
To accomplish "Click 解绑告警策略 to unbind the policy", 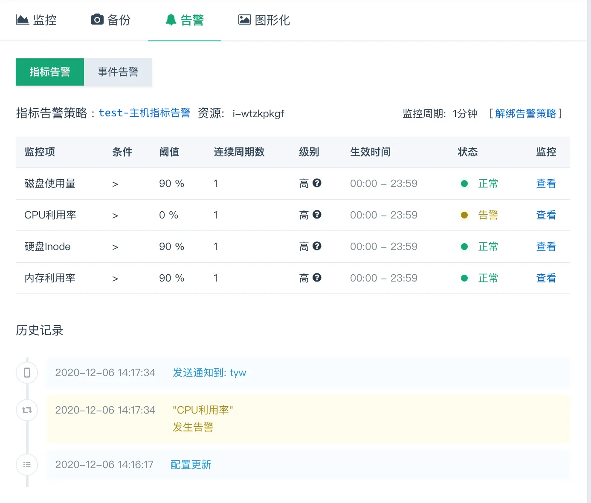I will tap(525, 114).
